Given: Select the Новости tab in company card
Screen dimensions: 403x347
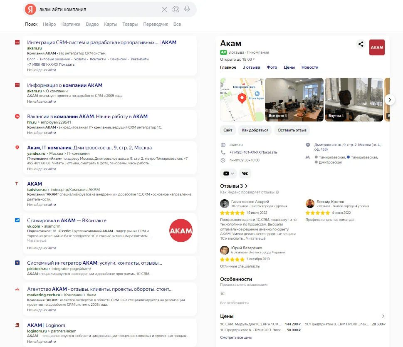Looking at the screenshot, I should (310, 67).
